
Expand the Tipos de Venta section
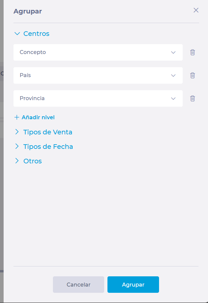(17, 132)
